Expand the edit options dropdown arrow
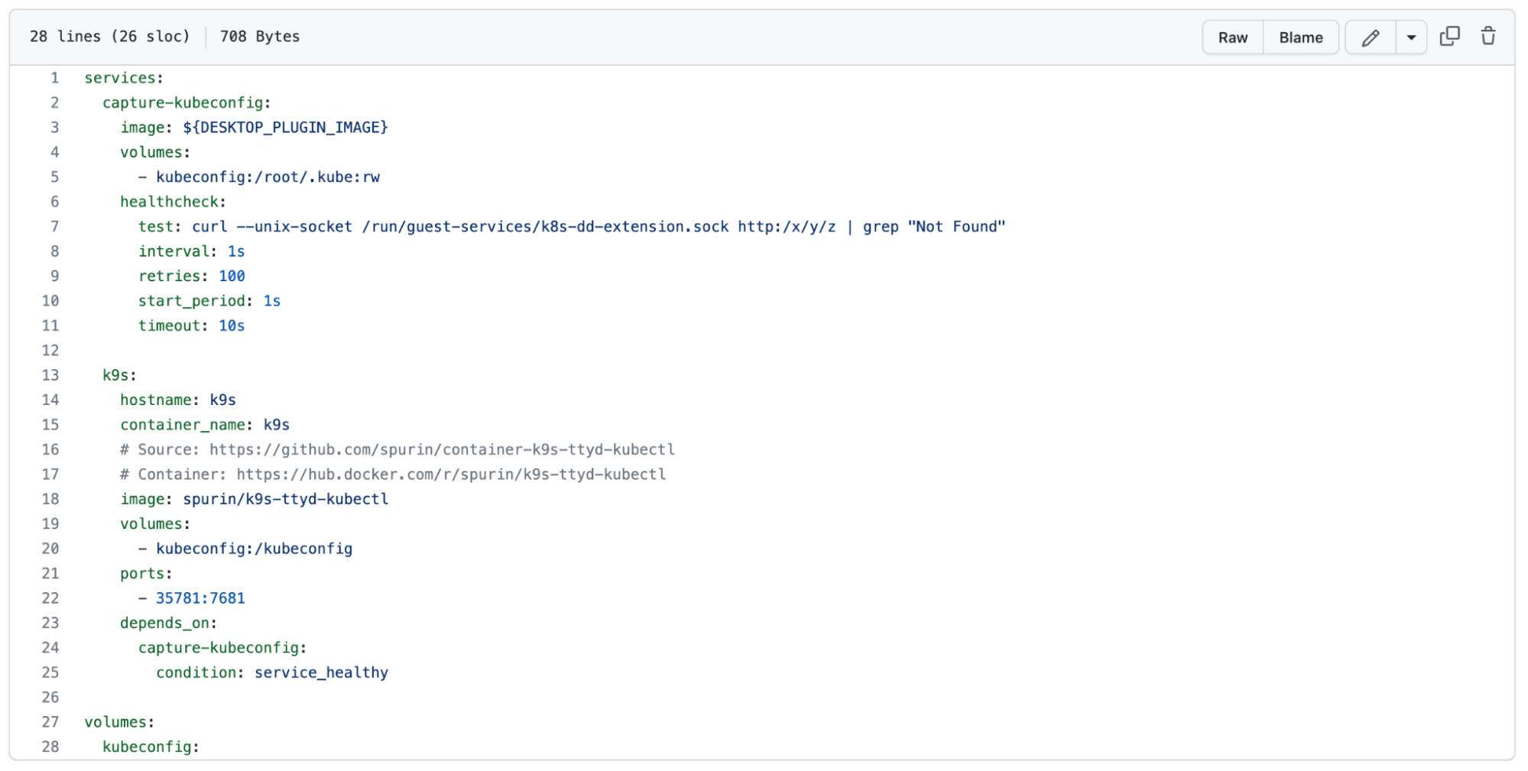 pyautogui.click(x=1410, y=37)
